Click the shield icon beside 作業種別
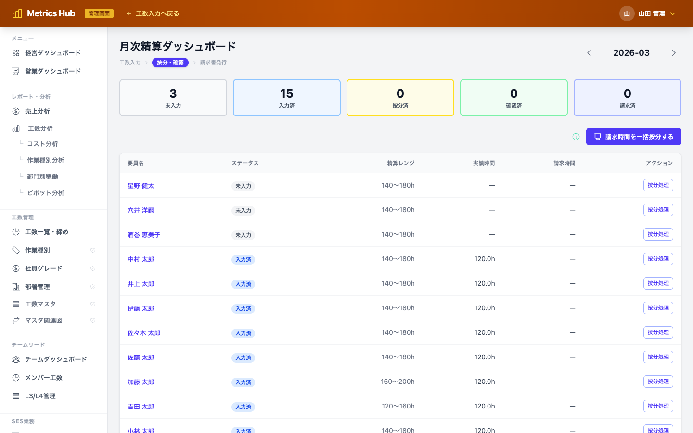 [x=93, y=250]
